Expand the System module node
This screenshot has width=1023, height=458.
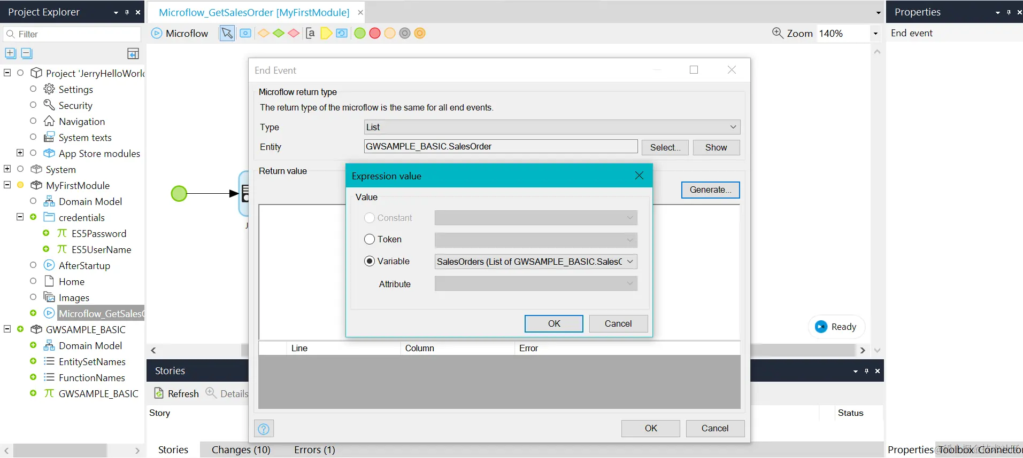pyautogui.click(x=7, y=169)
